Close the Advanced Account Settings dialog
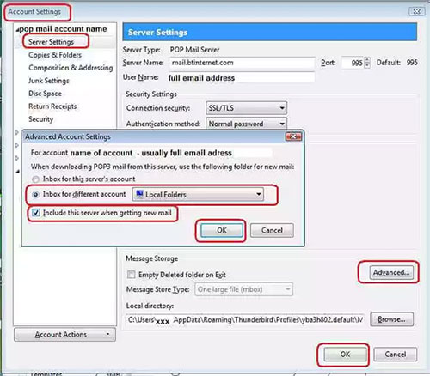 pos(293,136)
